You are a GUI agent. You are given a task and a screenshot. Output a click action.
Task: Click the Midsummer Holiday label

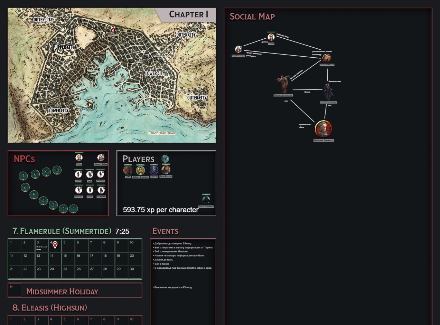tap(62, 292)
